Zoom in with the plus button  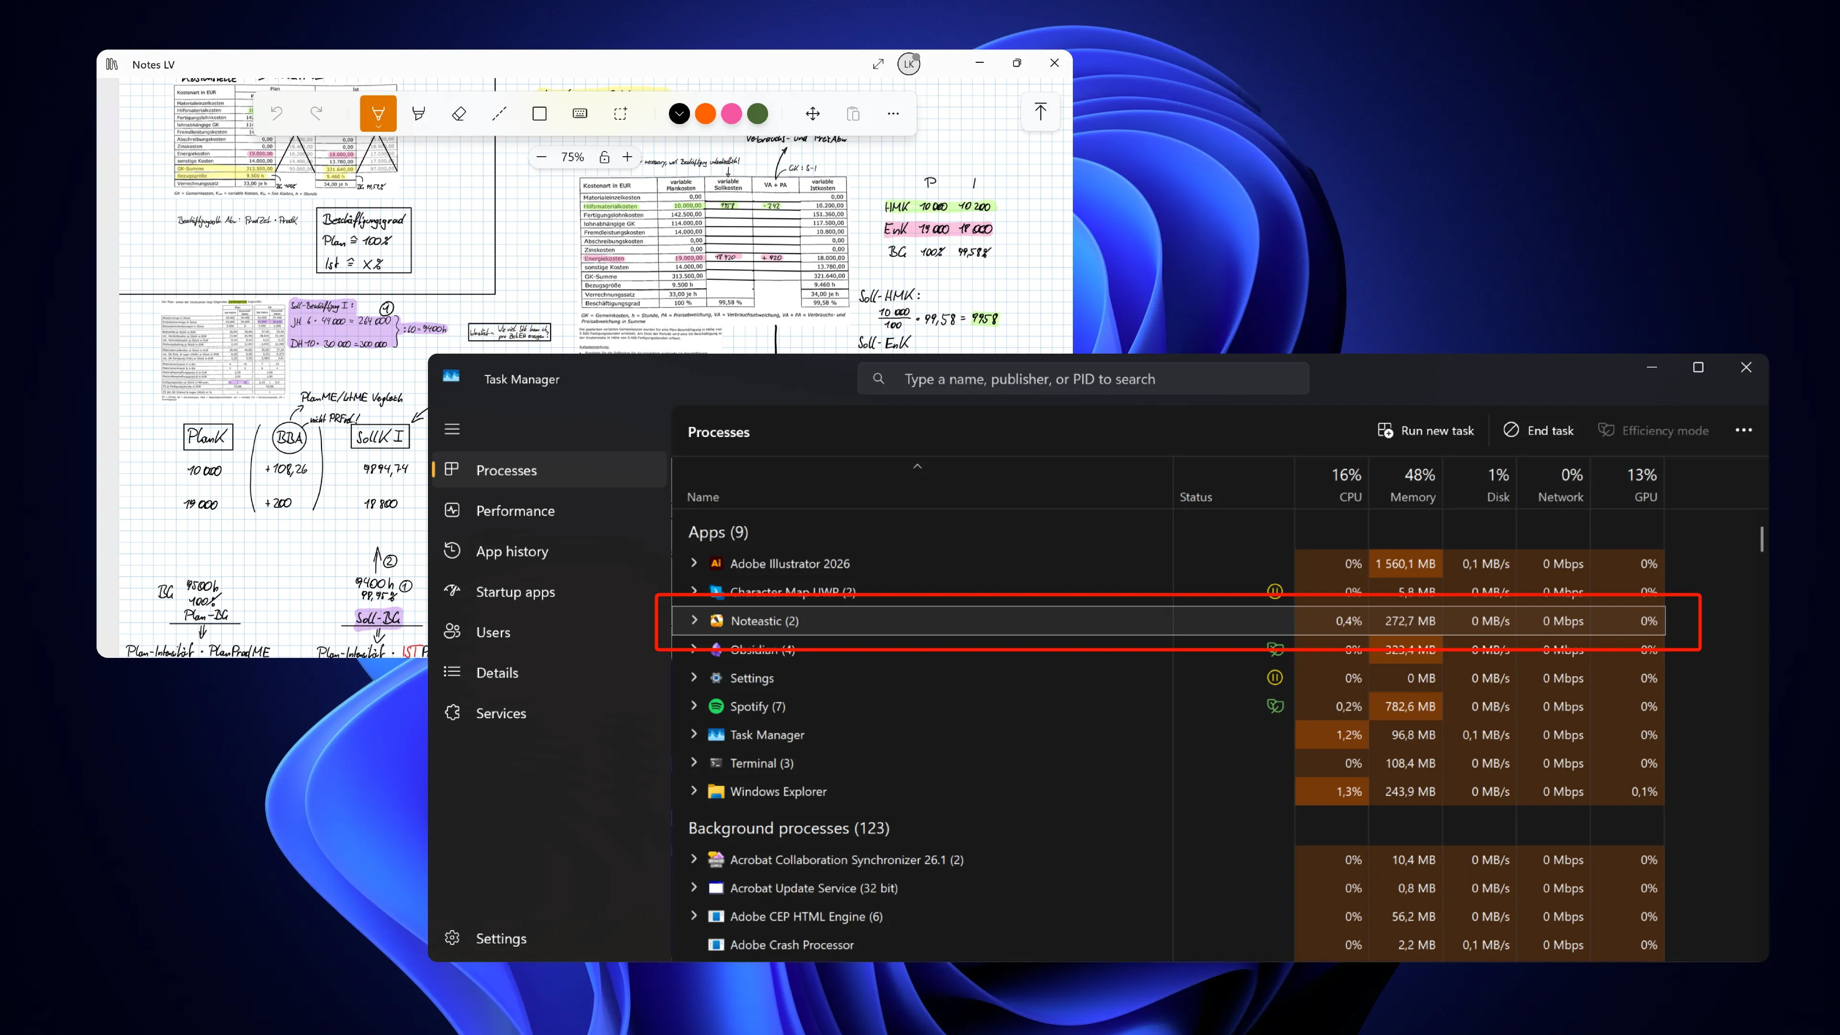point(627,157)
